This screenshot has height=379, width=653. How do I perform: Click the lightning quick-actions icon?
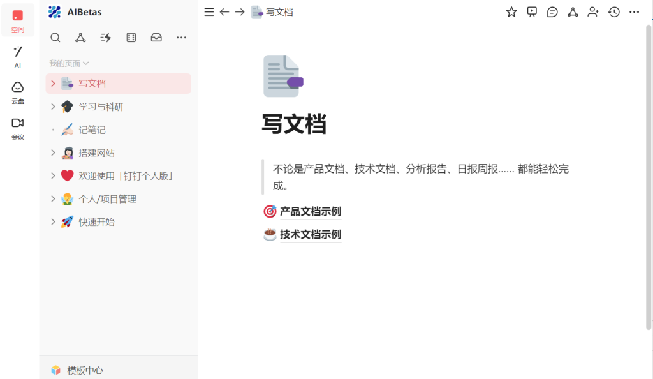point(105,38)
